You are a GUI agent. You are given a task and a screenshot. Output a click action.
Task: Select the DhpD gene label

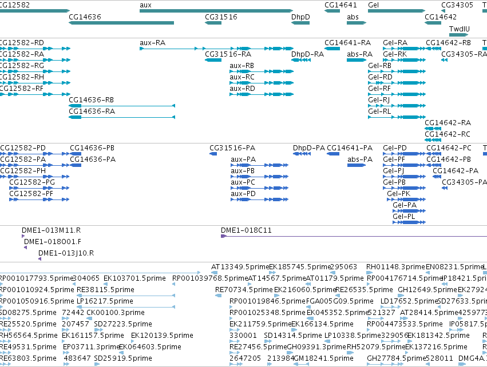point(300,17)
